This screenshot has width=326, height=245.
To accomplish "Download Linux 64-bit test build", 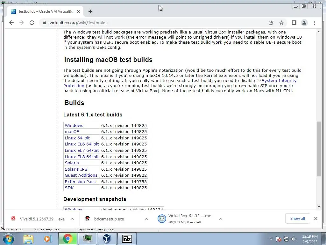I will (77, 138).
